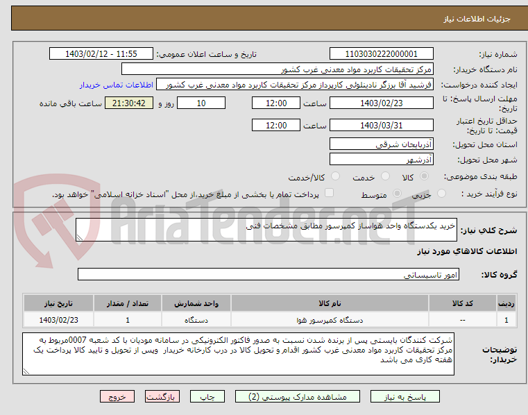Click the خروج exit button
The width and height of the screenshot is (528, 415).
point(117,396)
